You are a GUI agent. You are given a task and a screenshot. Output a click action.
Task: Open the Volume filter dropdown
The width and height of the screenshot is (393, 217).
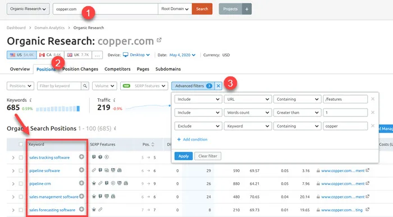pyautogui.click(x=104, y=86)
